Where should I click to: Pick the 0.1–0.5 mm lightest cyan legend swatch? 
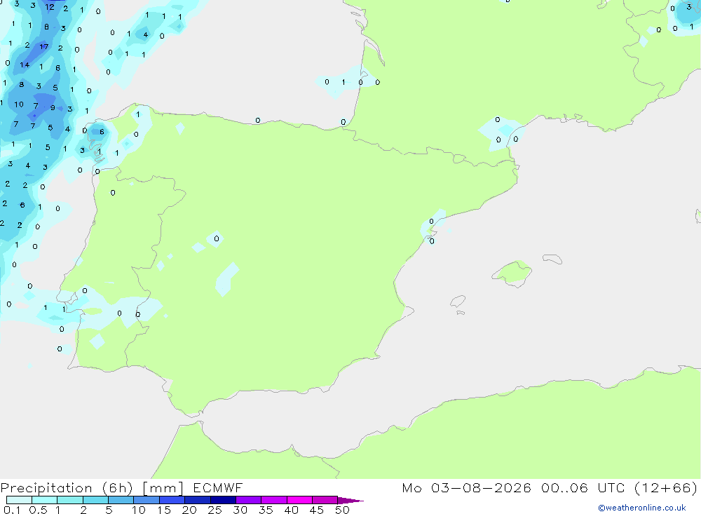[19, 500]
